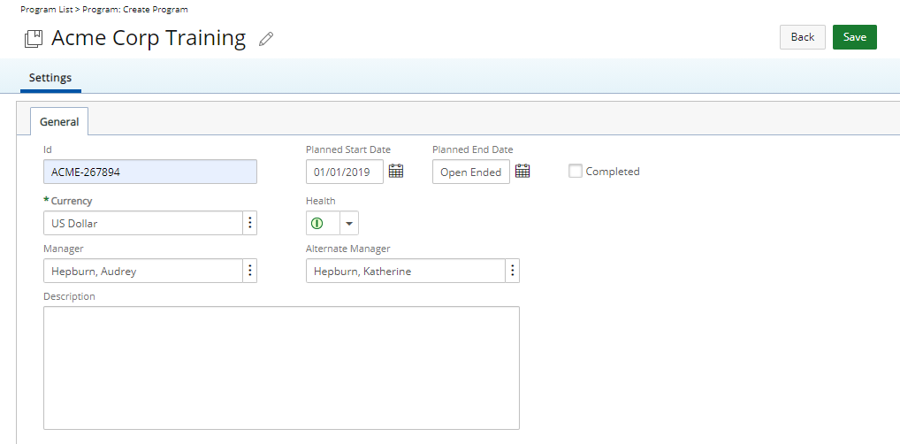The height and width of the screenshot is (444, 900).
Task: Click the Hepburn, Audrey manager field
Action: [143, 271]
